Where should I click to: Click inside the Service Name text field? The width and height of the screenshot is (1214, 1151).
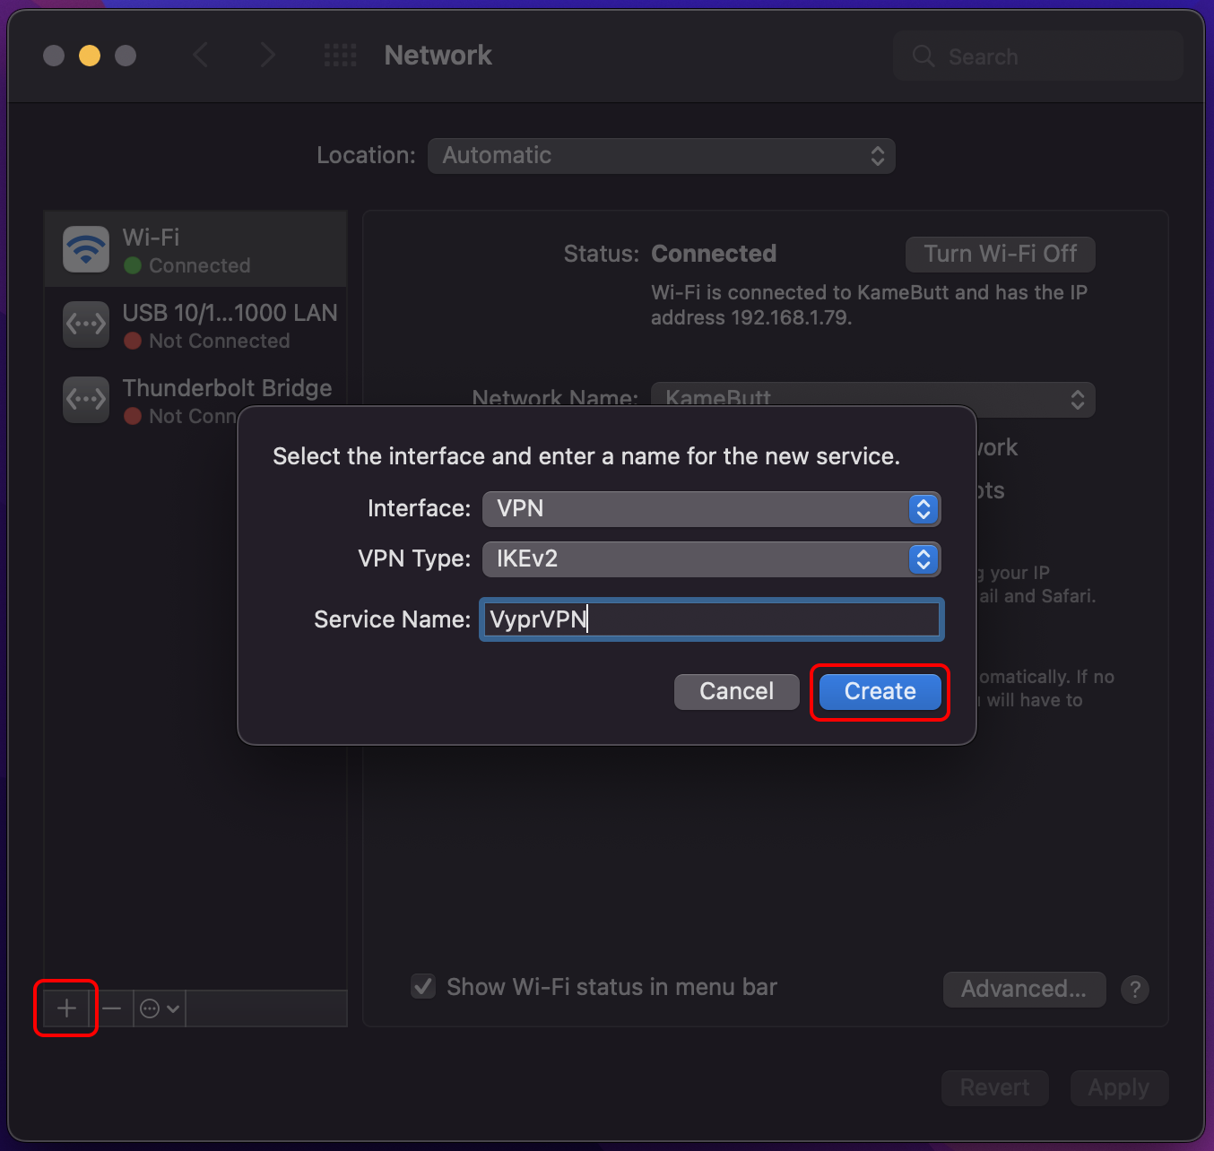point(711,619)
